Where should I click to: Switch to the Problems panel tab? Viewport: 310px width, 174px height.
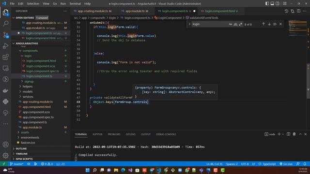coord(114,134)
